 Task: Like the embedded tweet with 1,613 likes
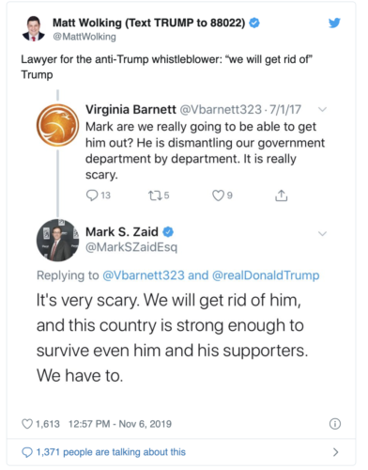click(x=27, y=424)
